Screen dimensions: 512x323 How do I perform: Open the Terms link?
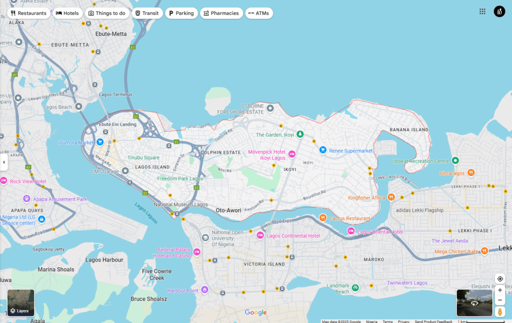point(387,322)
